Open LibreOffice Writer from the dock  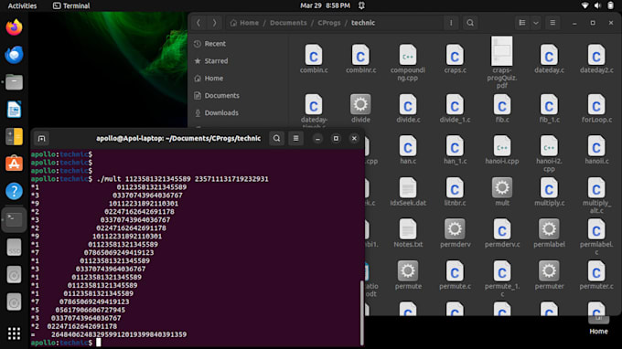14,110
